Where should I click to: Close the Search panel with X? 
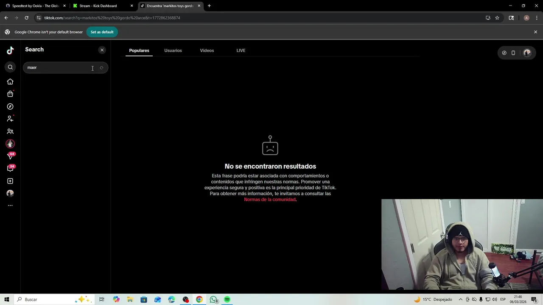tap(102, 50)
